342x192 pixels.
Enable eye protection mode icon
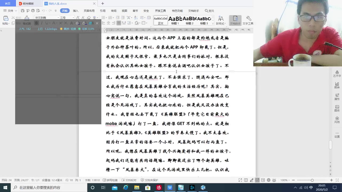point(274,180)
